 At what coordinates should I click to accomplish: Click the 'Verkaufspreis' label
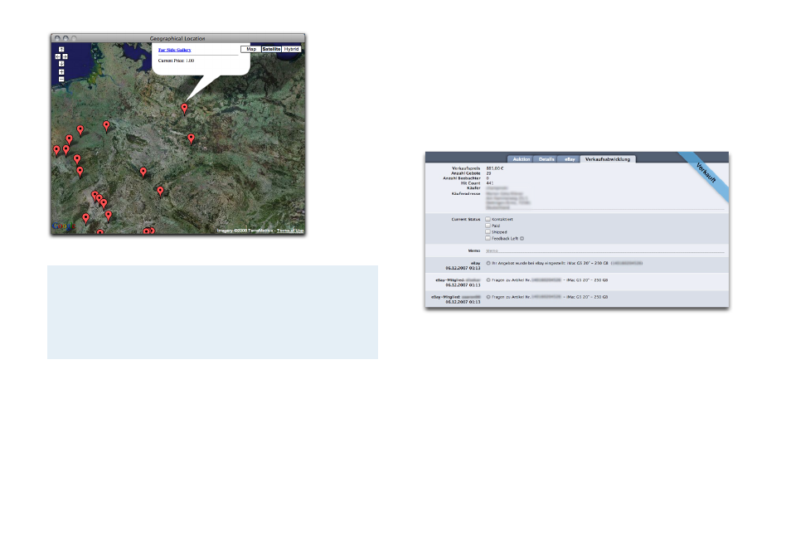466,168
